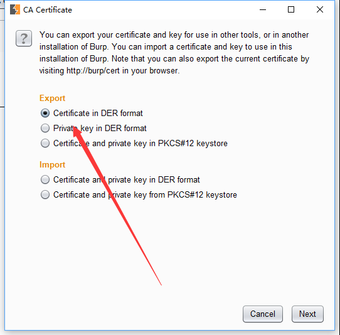Proceed with the Next button
Viewport: 340px width, 335px height.
[307, 314]
